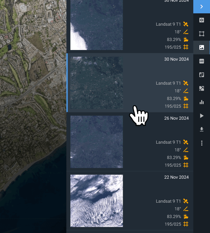Image resolution: width=210 pixels, height=233 pixels.
Task: Click the '30 Nov 2024' date in highlighted row
Action: tap(177, 59)
